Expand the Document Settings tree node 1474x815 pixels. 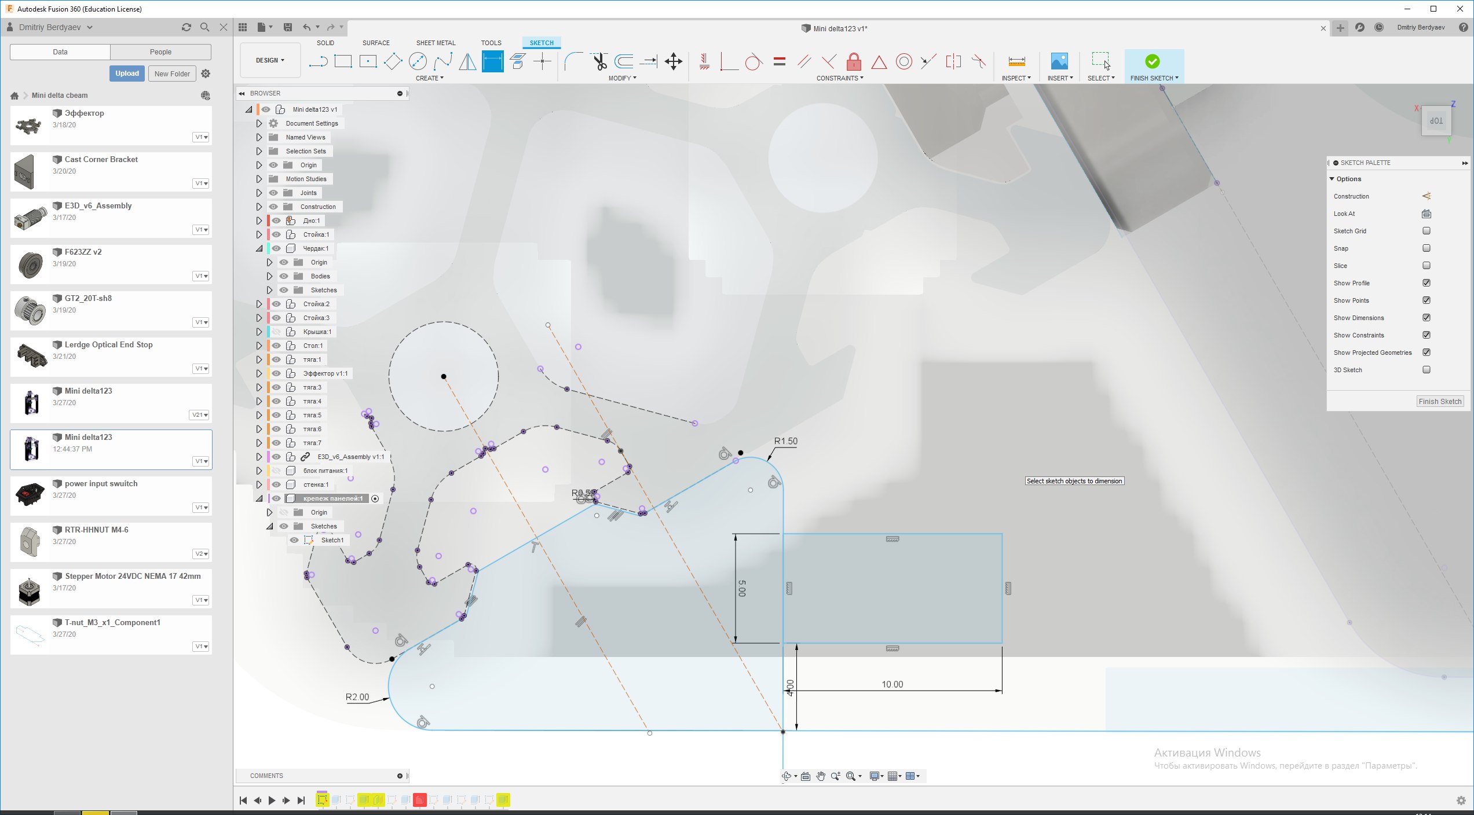click(x=259, y=123)
